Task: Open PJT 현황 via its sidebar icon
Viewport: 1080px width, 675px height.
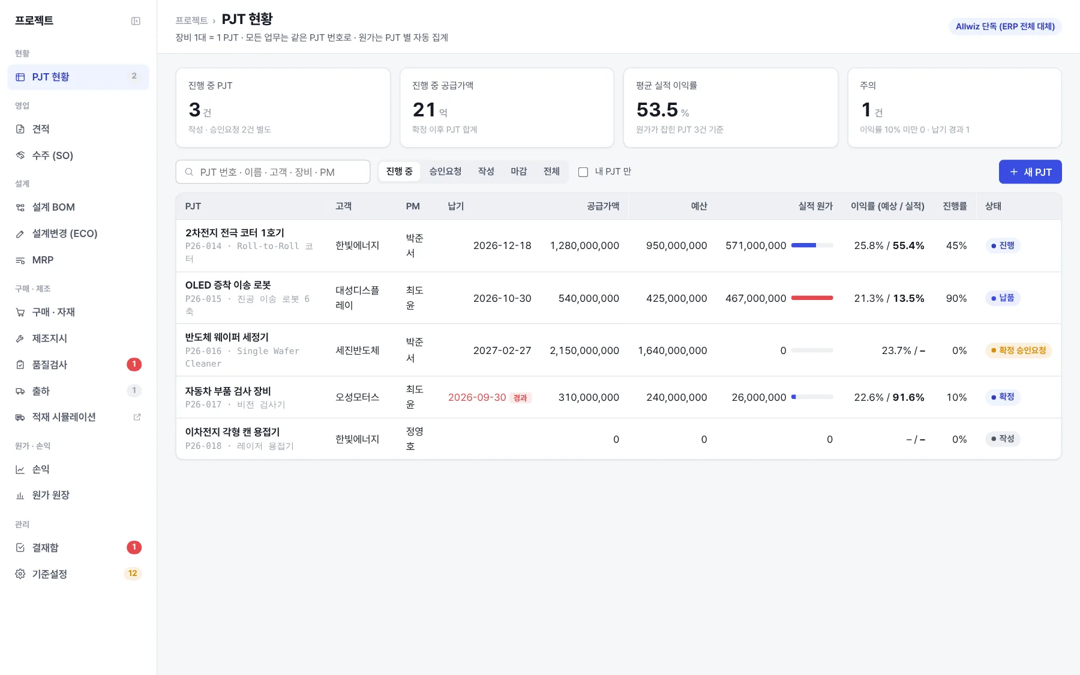Action: 20,77
